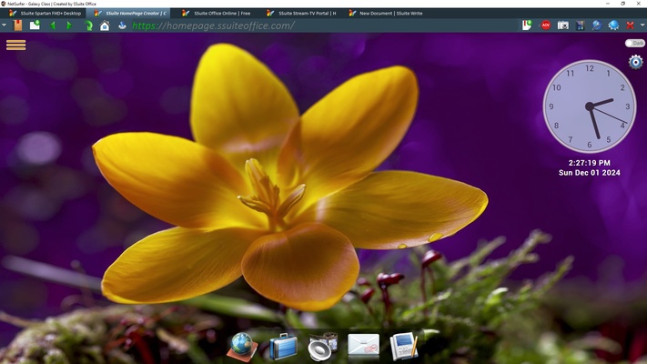Image resolution: width=647 pixels, height=364 pixels.
Task: Open browser settings globe-gear icon
Action: [x=613, y=25]
